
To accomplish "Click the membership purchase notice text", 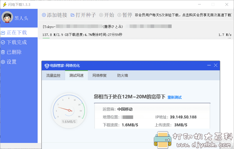I will (183, 15).
